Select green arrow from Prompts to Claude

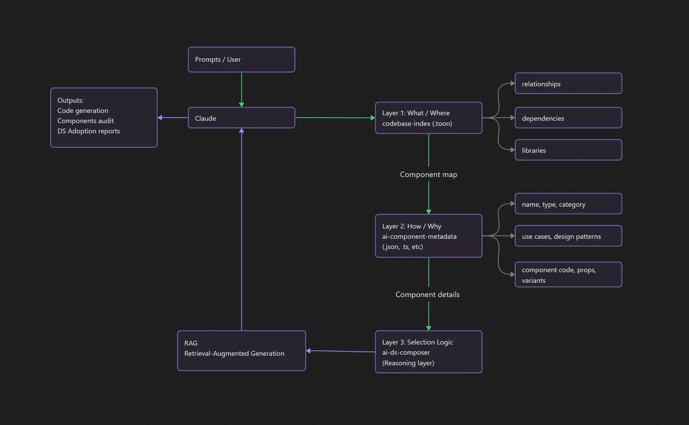tap(241, 89)
